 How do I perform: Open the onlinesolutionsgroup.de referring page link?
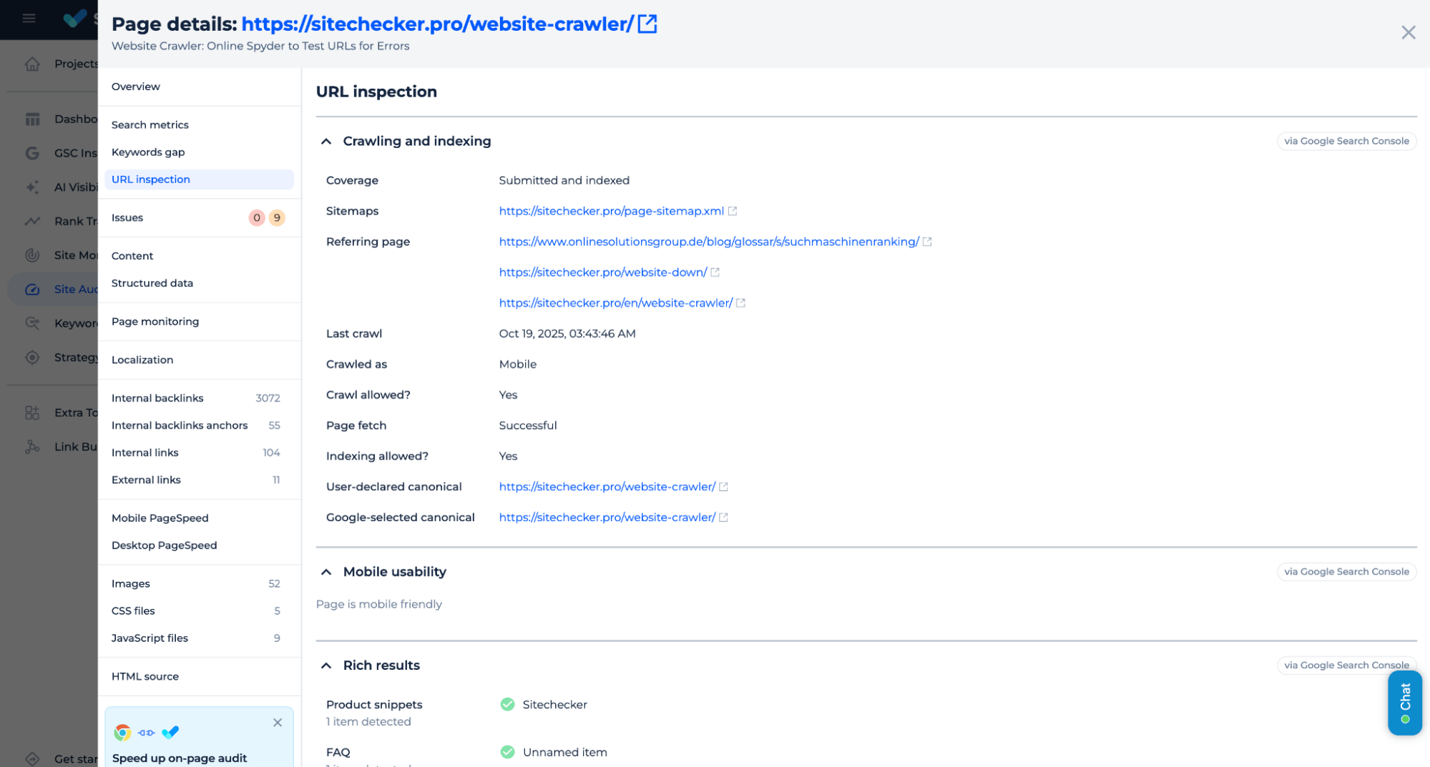pos(708,242)
